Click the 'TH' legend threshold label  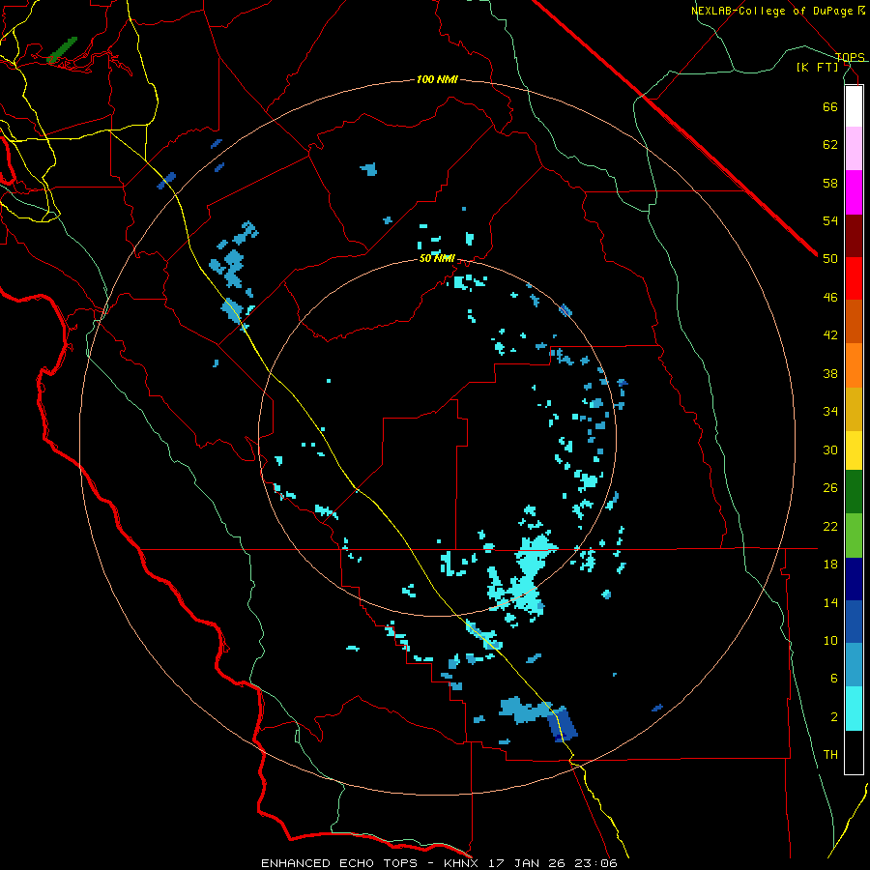coord(830,755)
